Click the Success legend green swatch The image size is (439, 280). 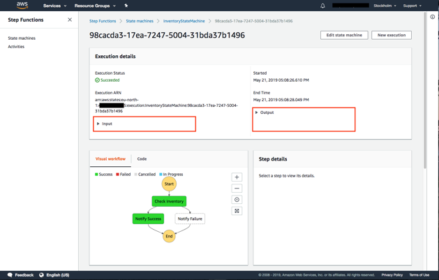[96, 175]
